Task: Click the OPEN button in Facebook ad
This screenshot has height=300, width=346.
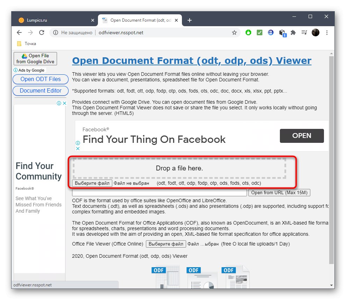Action: (302, 136)
